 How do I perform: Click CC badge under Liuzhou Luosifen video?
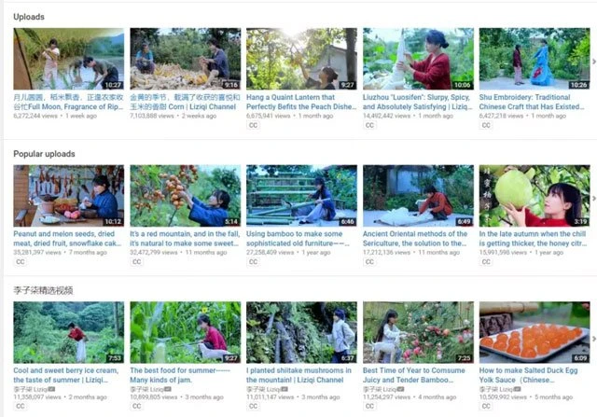coord(369,125)
